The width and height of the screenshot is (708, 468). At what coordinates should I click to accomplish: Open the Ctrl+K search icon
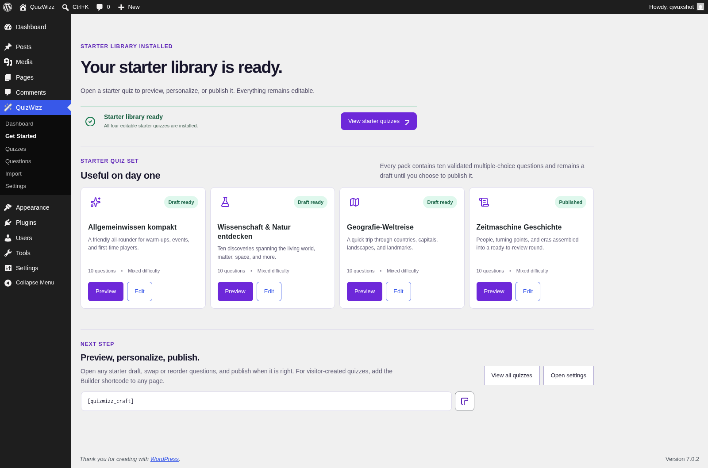[x=65, y=7]
